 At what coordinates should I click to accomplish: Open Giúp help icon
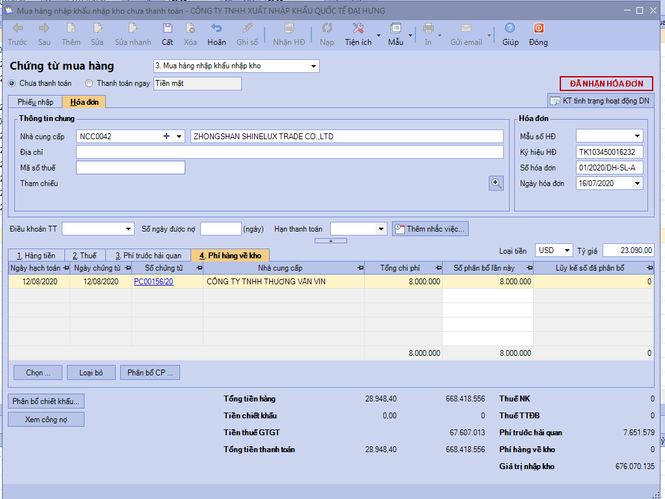tap(510, 28)
